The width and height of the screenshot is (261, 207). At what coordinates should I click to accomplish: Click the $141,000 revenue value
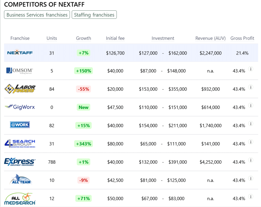pyautogui.click(x=210, y=144)
